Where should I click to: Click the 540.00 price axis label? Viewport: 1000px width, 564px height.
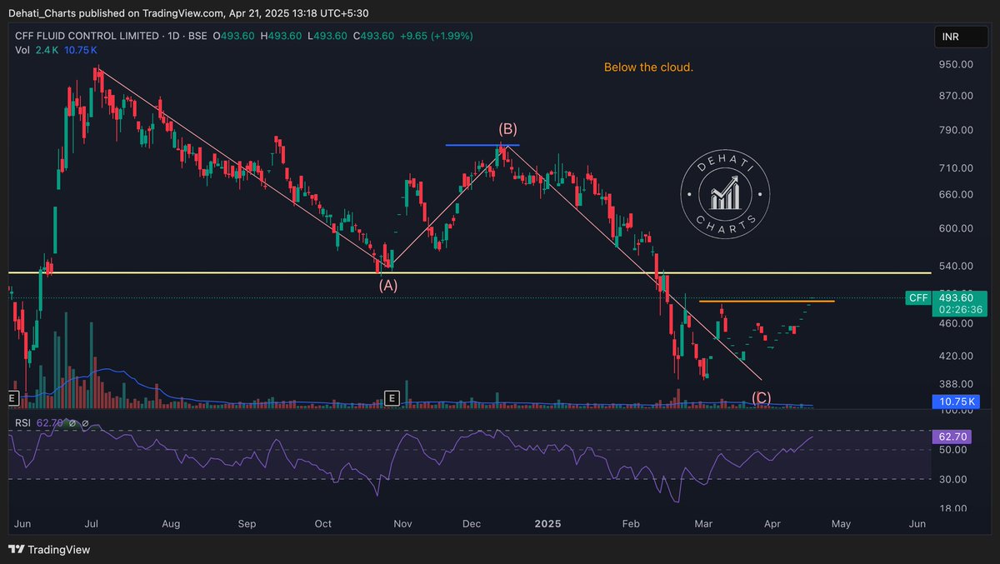click(956, 266)
